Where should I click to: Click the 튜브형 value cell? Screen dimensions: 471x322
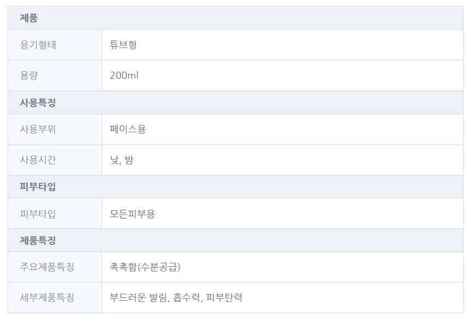tap(123, 45)
